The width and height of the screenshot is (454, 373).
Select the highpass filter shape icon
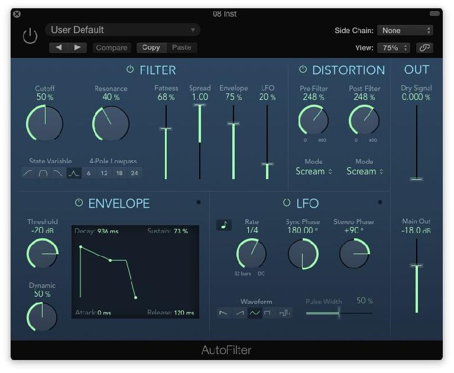coord(28,173)
